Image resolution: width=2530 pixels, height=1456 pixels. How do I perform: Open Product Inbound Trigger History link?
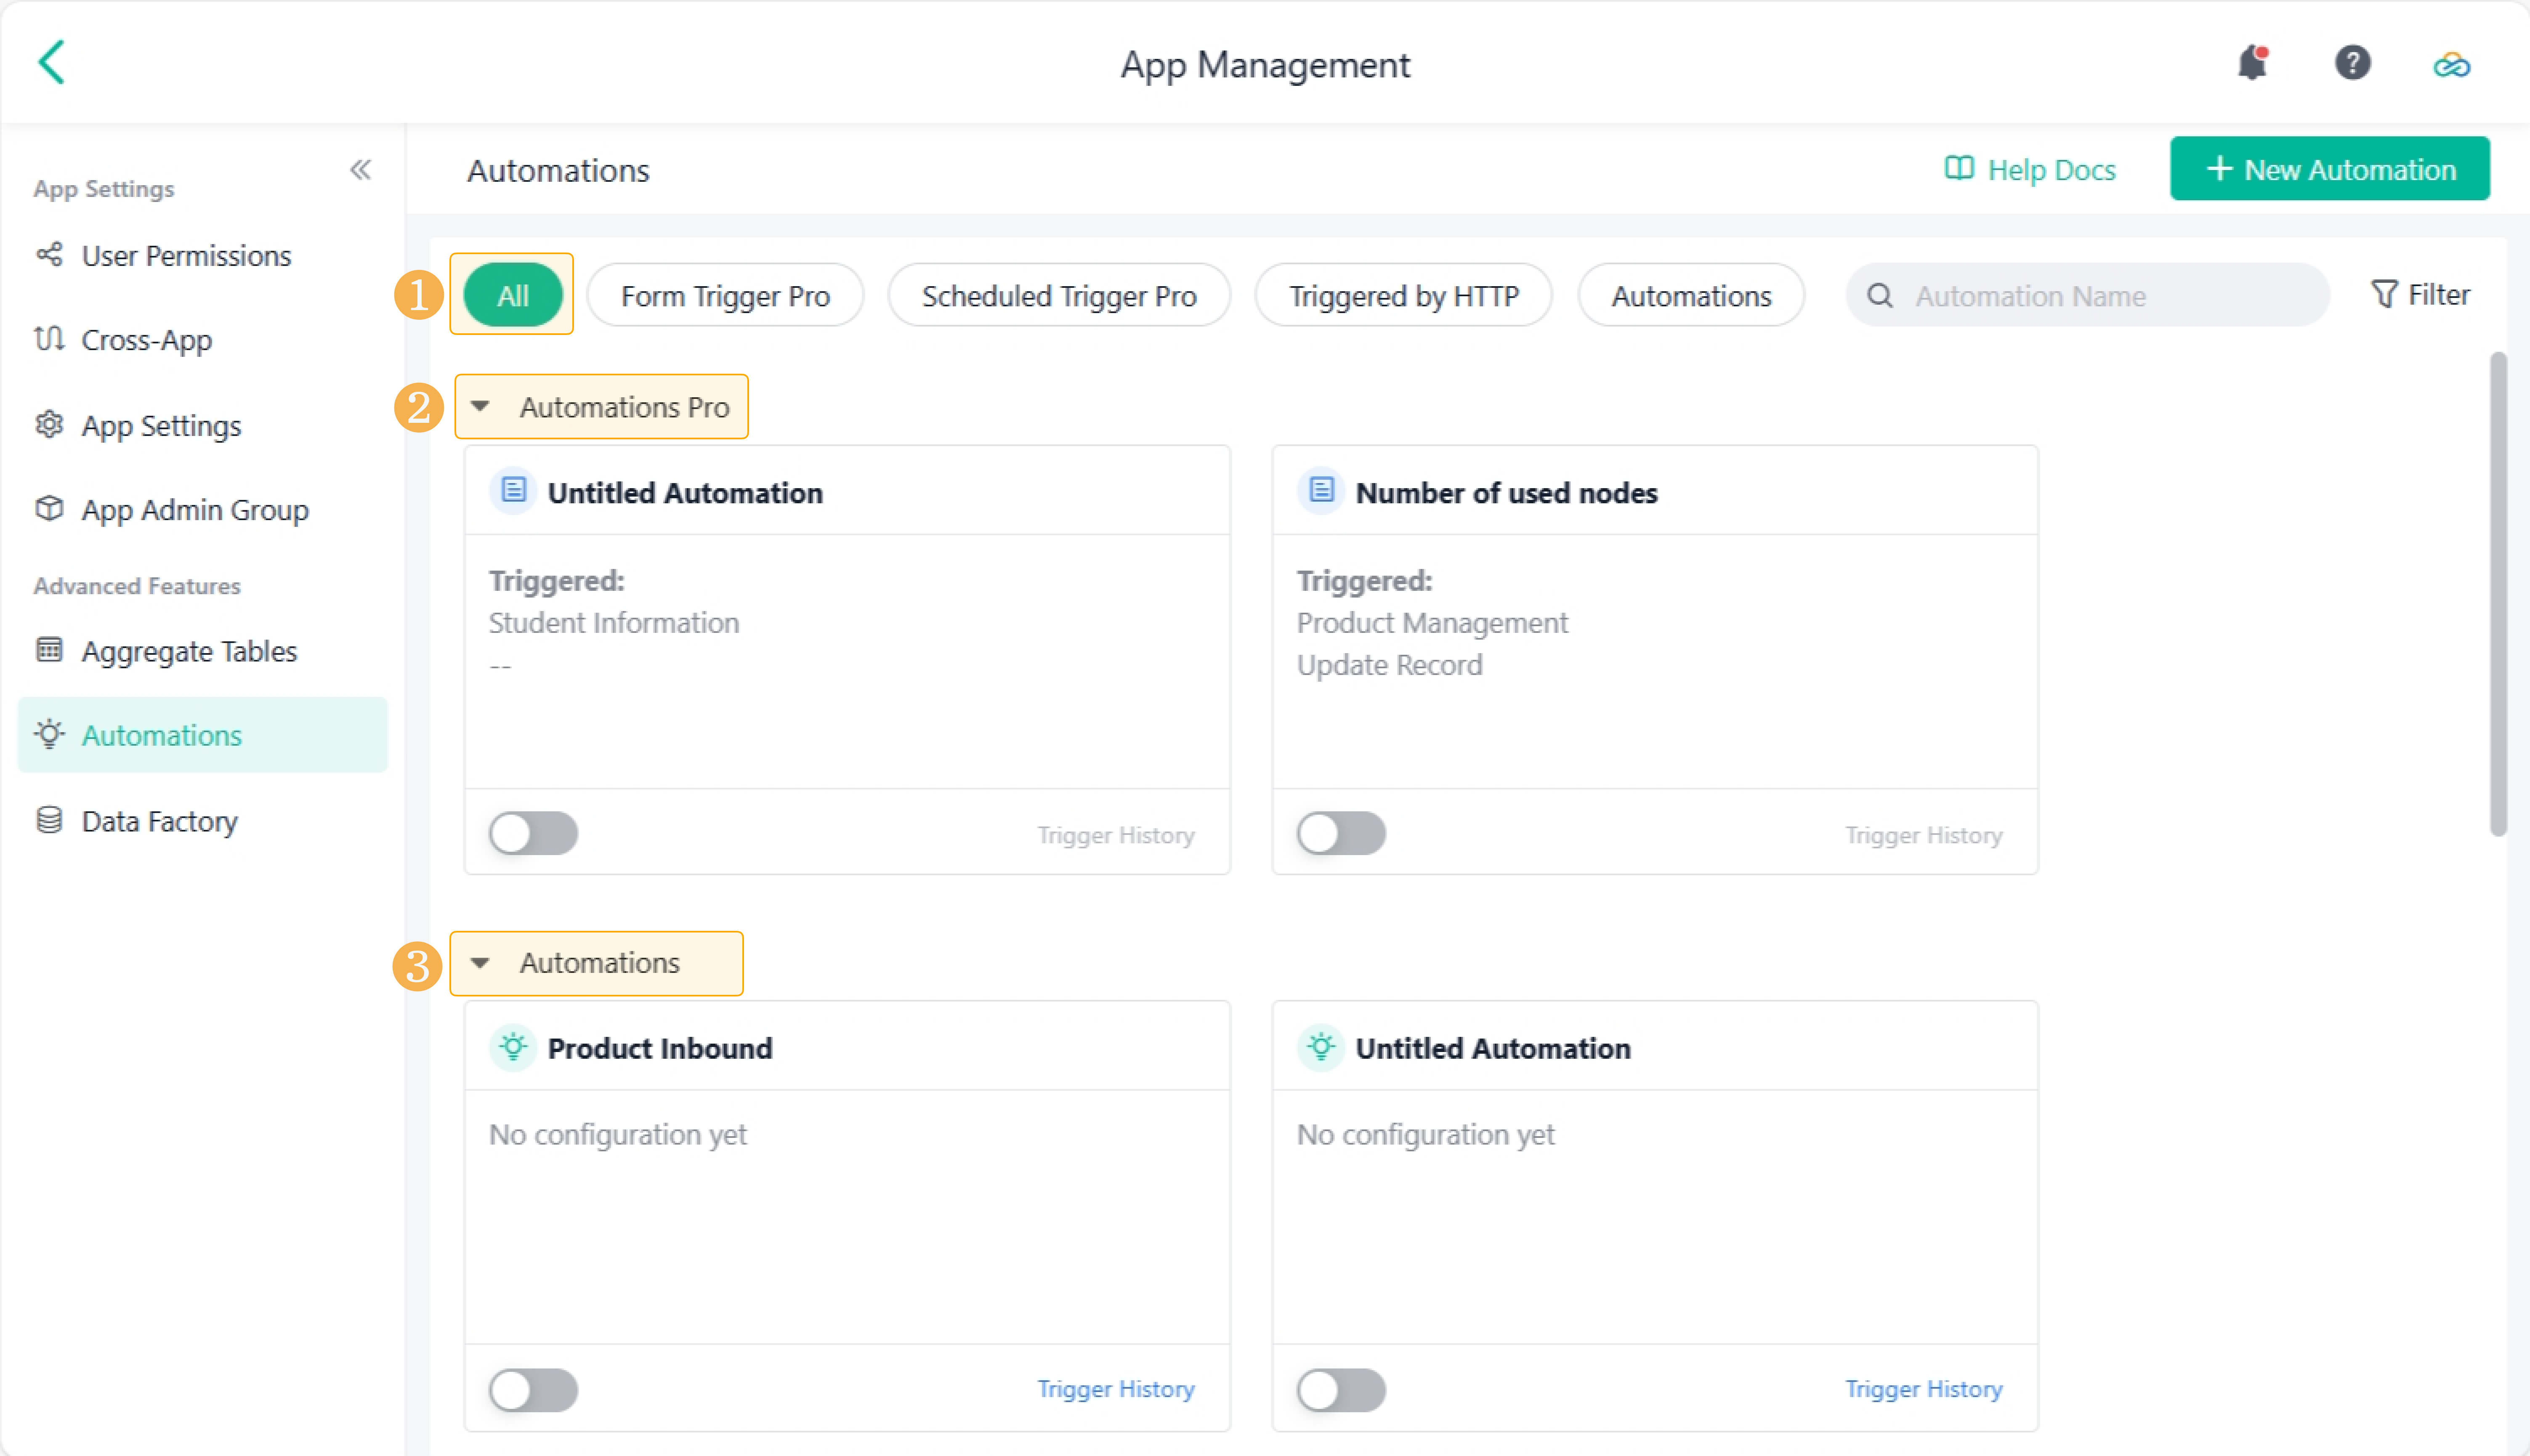pyautogui.click(x=1115, y=1389)
